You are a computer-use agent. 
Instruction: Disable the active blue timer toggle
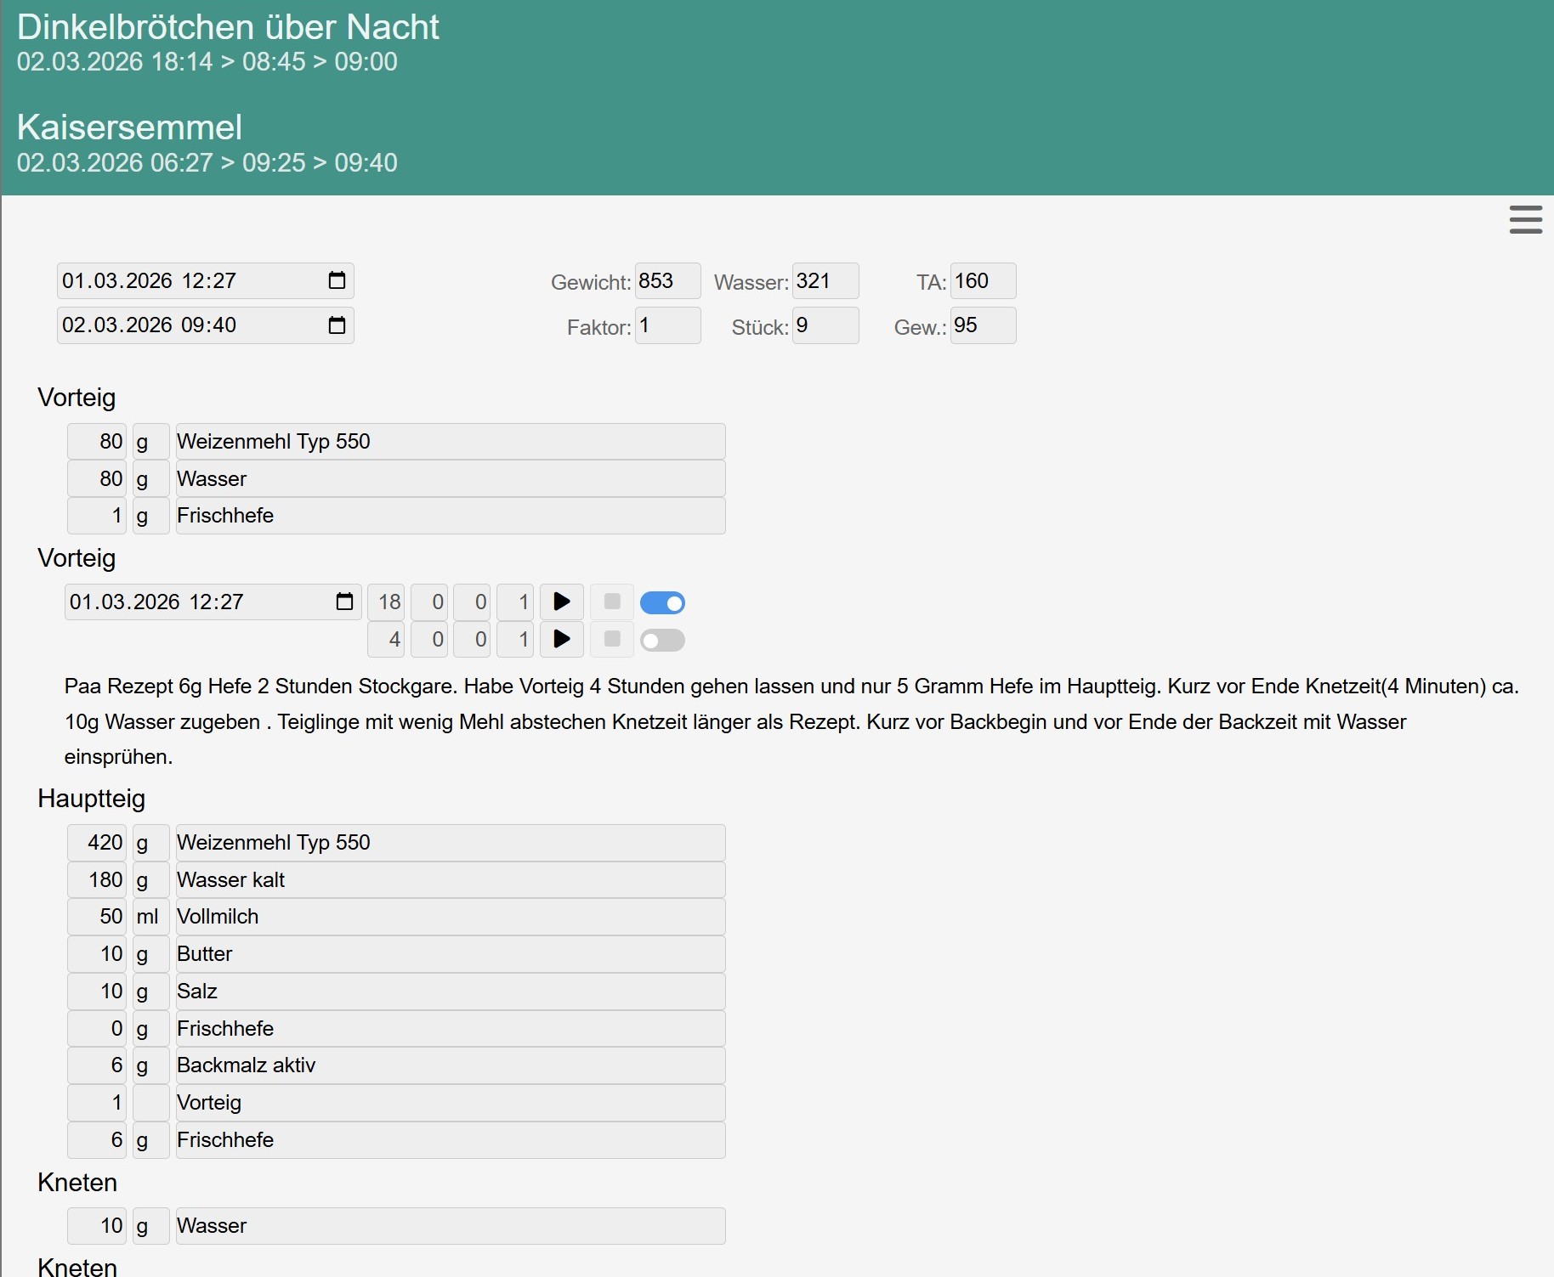[x=663, y=602]
